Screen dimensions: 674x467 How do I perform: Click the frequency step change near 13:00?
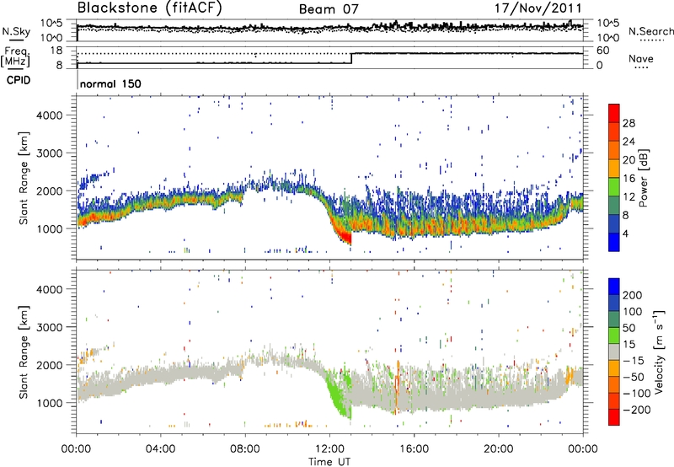(351, 58)
